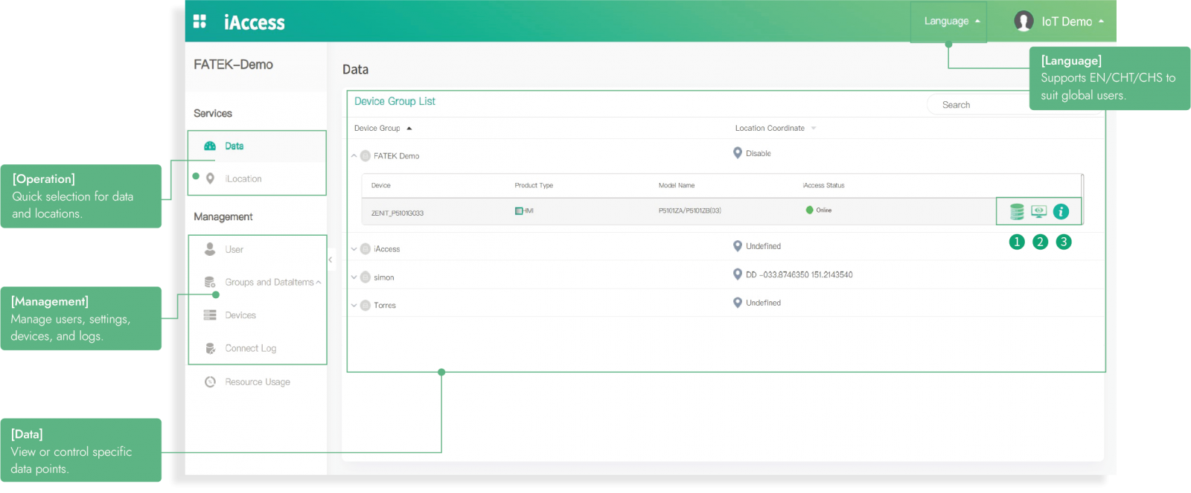Screen dimensions: 1191x493
Task: Click the green info icon in device row
Action: [1061, 212]
